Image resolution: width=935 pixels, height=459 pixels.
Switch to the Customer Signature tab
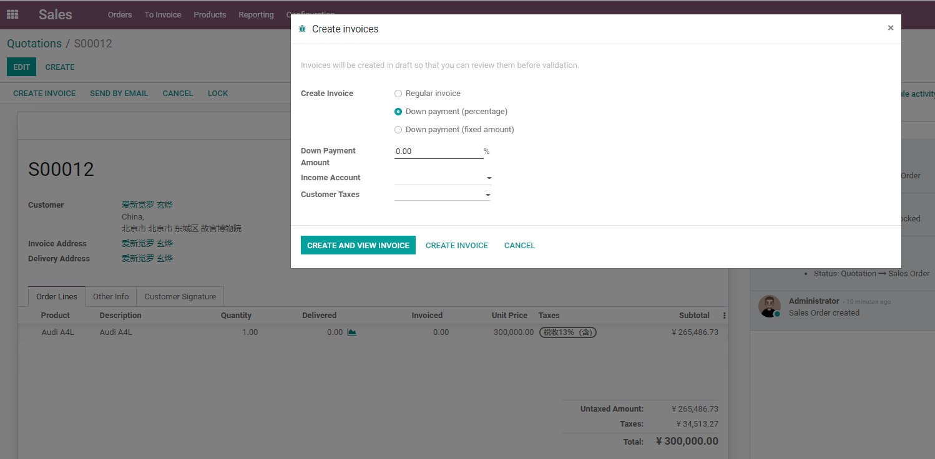[x=180, y=297]
